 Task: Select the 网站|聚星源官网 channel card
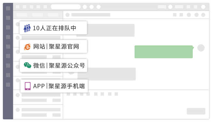coord(53,46)
